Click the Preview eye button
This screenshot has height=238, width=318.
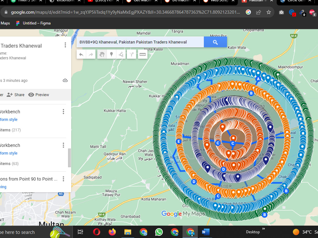(x=39, y=95)
